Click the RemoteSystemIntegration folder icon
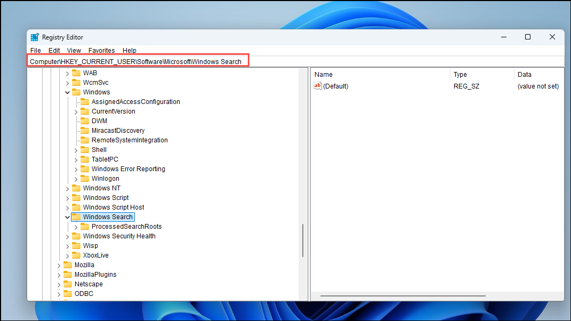 (x=84, y=140)
